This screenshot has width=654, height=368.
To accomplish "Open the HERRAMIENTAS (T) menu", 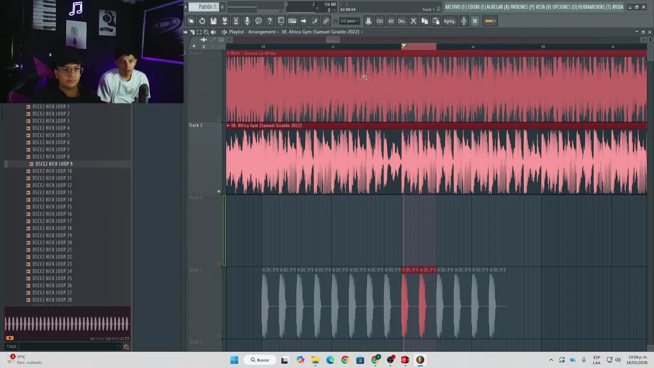I will coord(595,7).
